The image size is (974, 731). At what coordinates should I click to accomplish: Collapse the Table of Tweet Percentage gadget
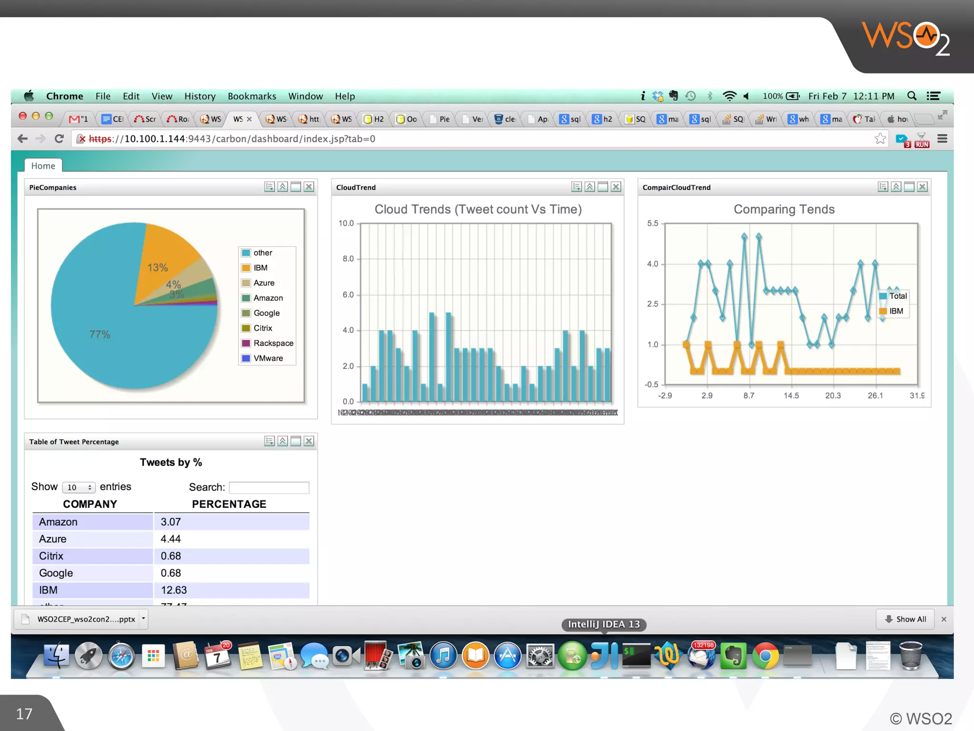(x=282, y=441)
